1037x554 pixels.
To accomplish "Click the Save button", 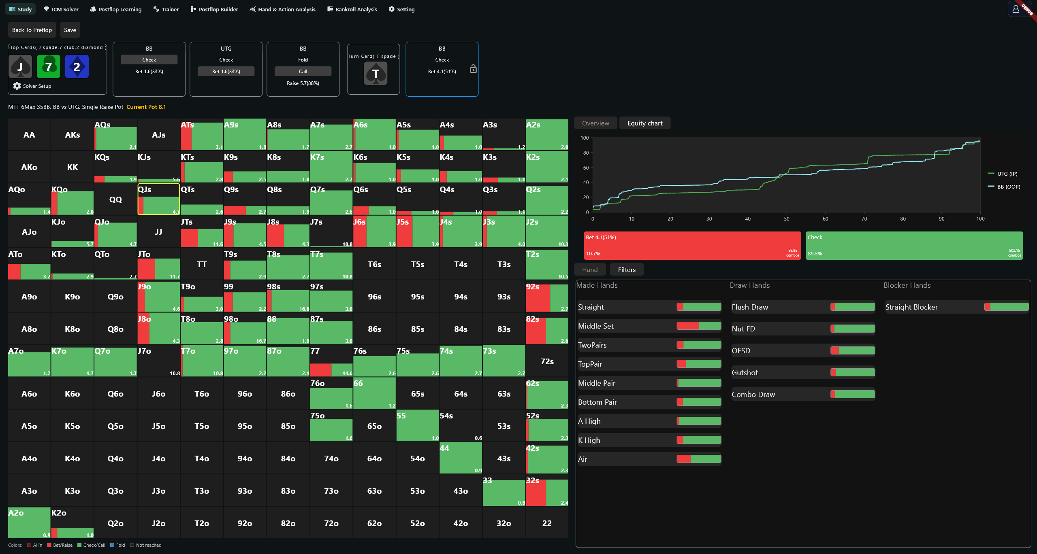I will (x=70, y=30).
